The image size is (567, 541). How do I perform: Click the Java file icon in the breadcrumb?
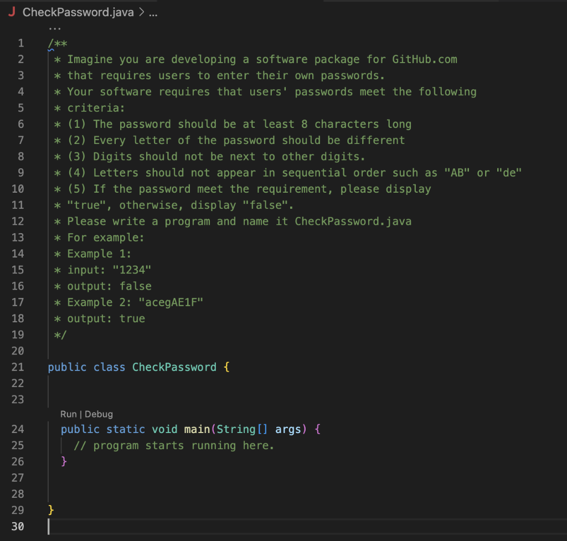[x=11, y=11]
